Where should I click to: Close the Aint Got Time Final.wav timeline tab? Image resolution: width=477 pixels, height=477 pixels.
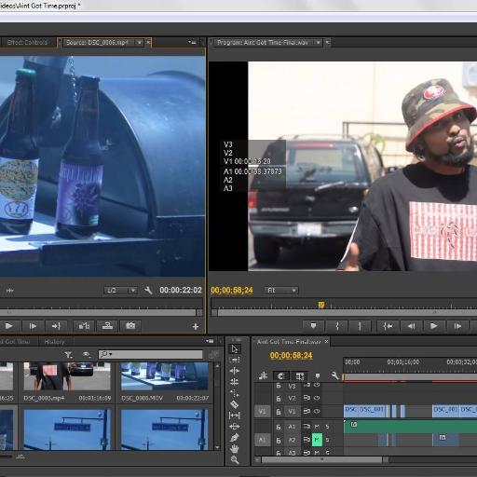coord(326,342)
